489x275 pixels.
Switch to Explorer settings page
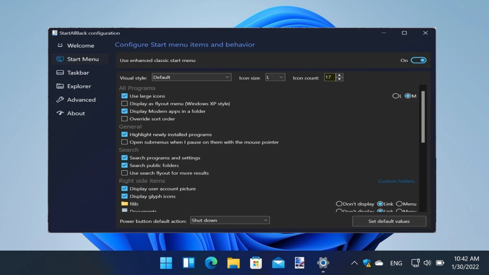click(x=79, y=86)
